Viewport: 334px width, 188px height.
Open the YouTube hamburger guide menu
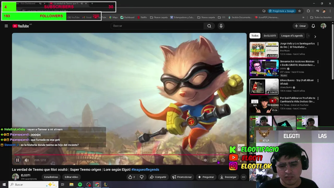[6, 26]
